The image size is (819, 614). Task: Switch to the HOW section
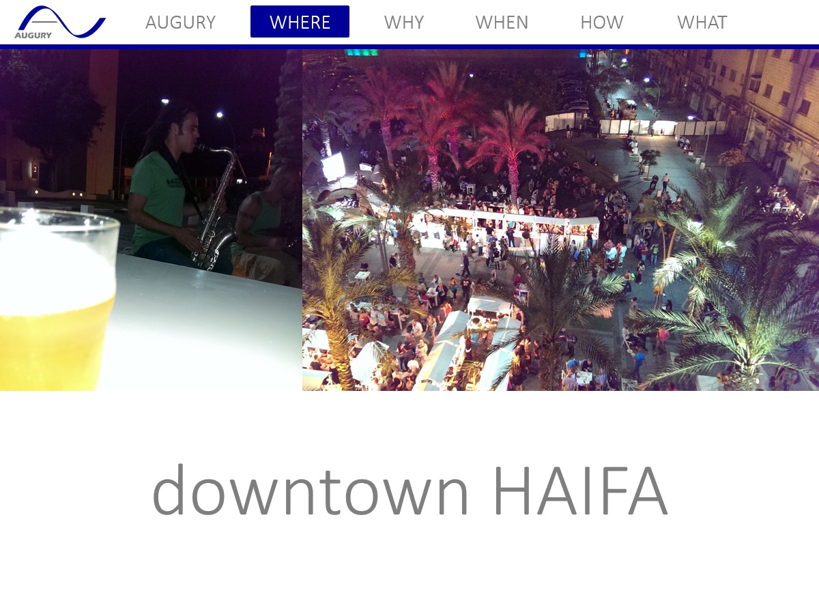601,22
